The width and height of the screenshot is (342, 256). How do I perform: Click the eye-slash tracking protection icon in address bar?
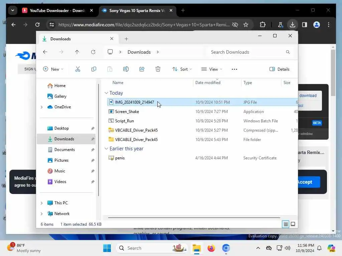[235, 25]
